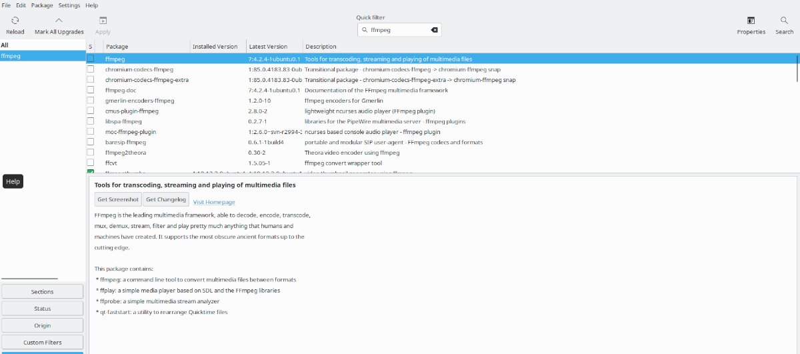800x354 pixels.
Task: Sort by Latest Version column header
Action: coord(274,47)
